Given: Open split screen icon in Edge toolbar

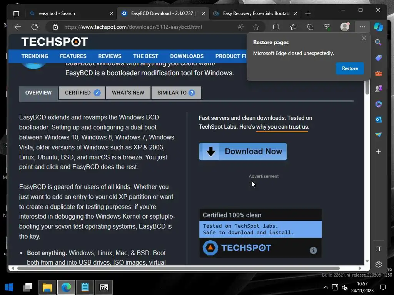Looking at the screenshot, I should (x=276, y=27).
